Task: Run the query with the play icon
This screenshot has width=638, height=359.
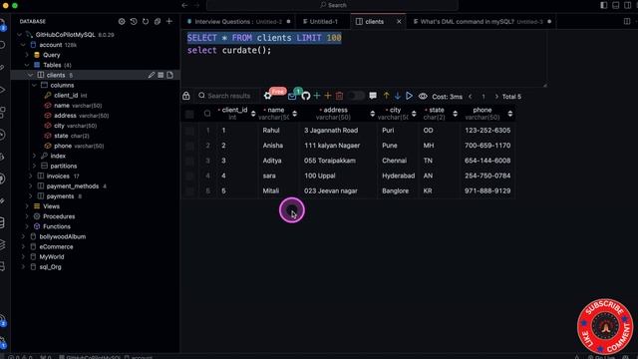Action: tap(409, 96)
